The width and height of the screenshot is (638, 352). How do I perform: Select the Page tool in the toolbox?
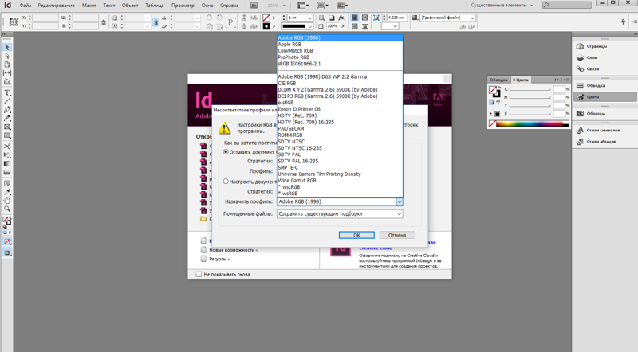click(7, 65)
